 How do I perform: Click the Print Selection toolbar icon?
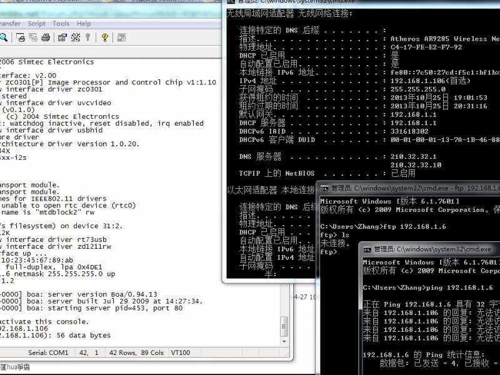point(32,37)
